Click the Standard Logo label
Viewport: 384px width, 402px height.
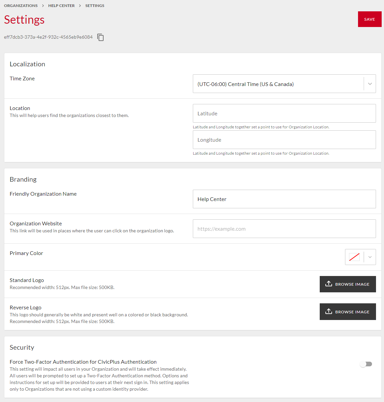[27, 280]
